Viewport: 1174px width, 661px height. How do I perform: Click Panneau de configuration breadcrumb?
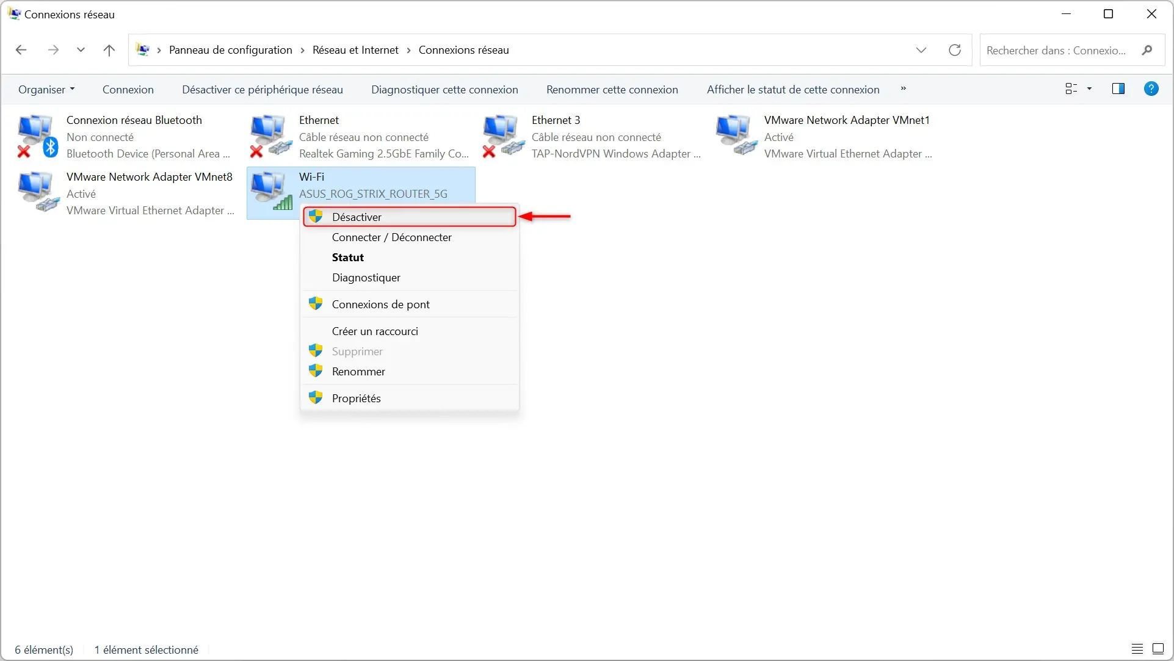[x=230, y=50]
